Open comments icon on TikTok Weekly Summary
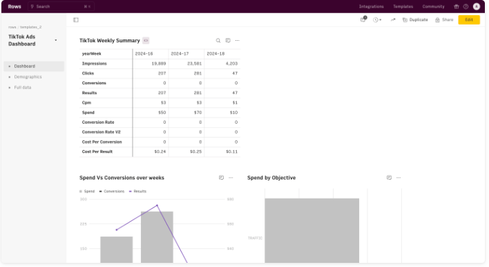Screen dimensions: 489x267 228,40
